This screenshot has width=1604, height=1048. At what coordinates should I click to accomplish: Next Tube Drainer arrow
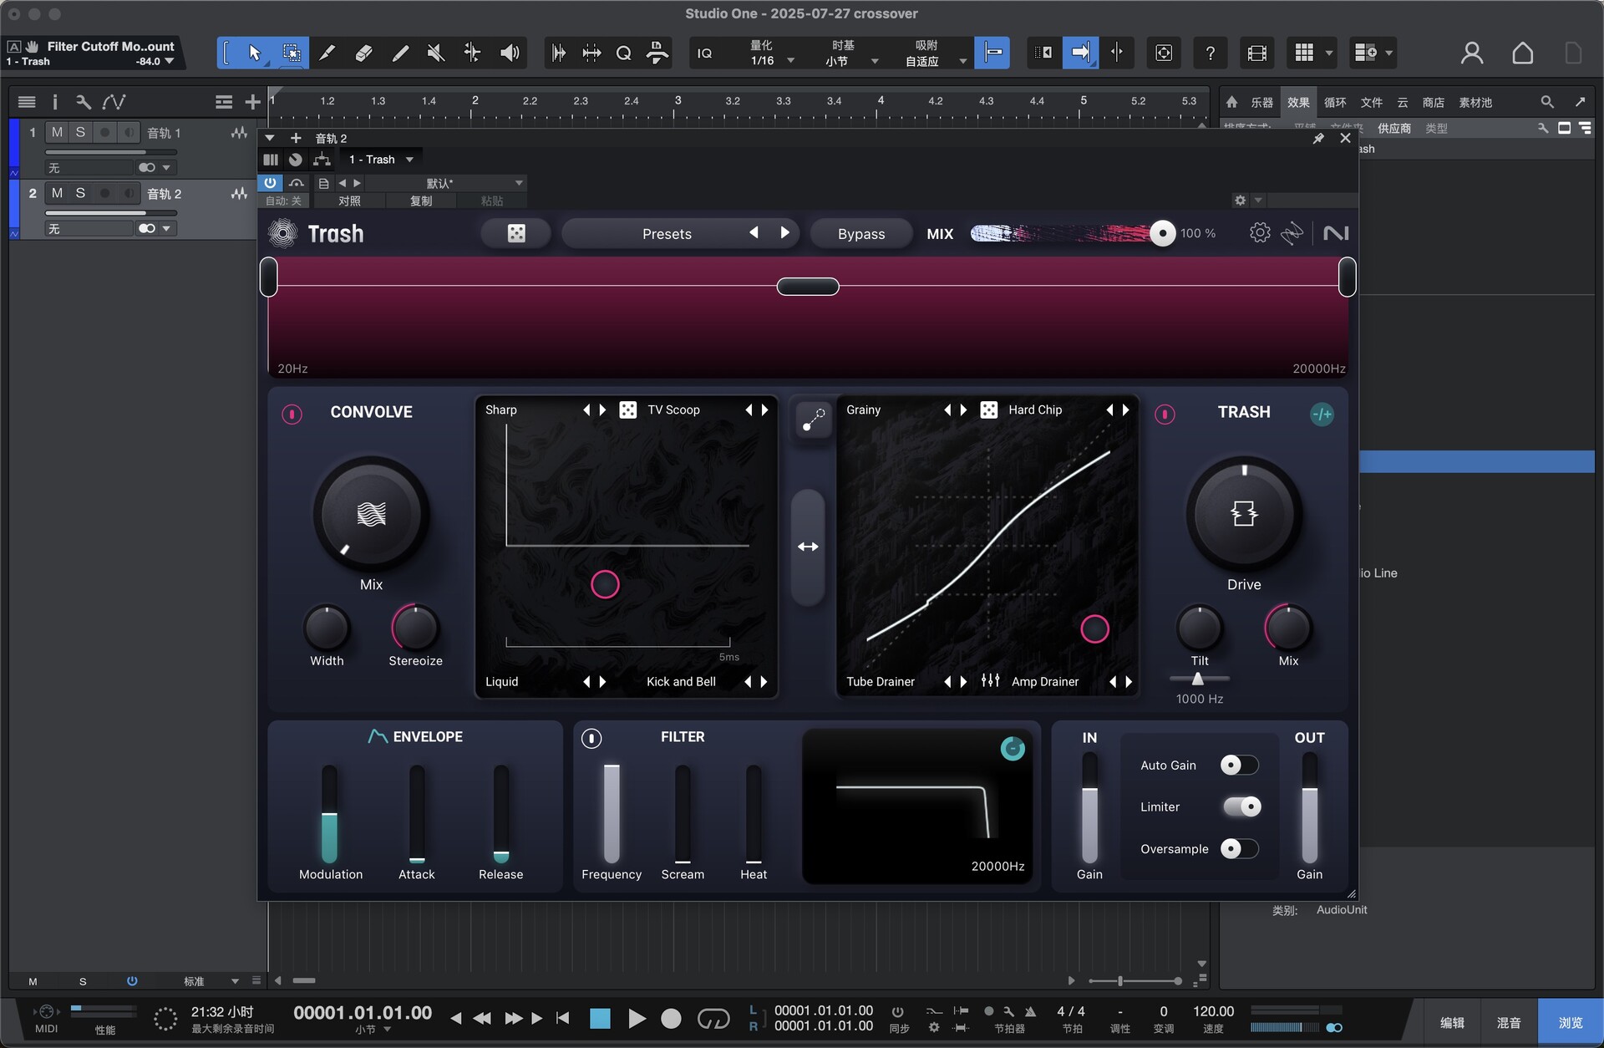(x=963, y=681)
